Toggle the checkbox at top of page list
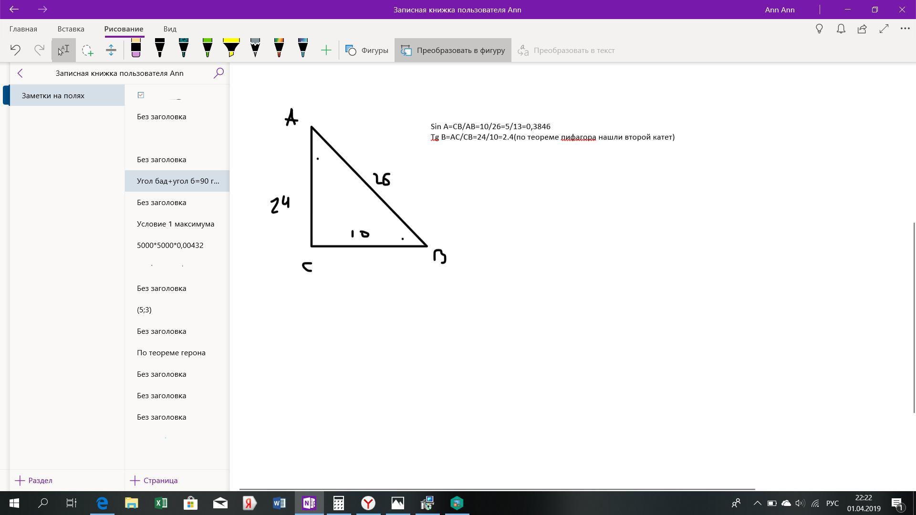 pyautogui.click(x=141, y=95)
